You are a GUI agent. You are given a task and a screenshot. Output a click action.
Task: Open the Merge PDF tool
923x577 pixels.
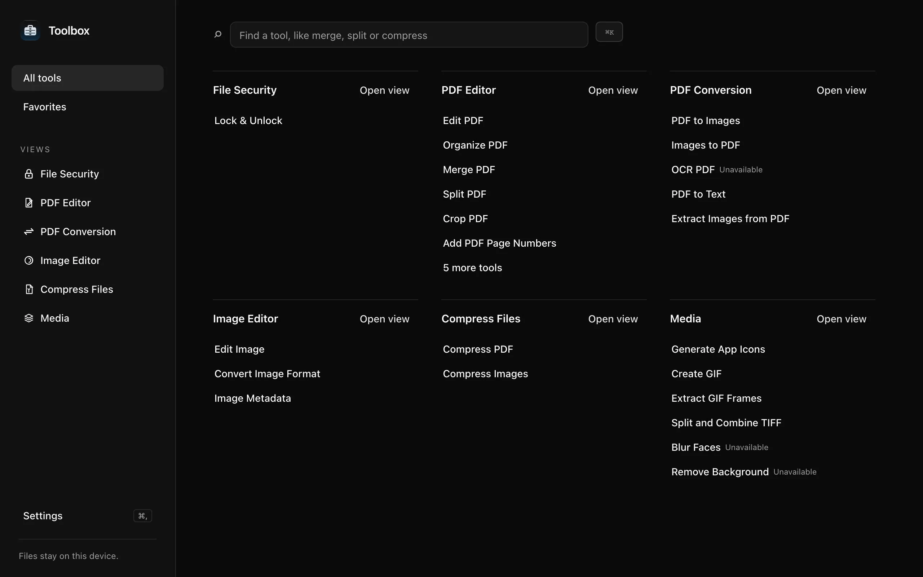coord(469,169)
